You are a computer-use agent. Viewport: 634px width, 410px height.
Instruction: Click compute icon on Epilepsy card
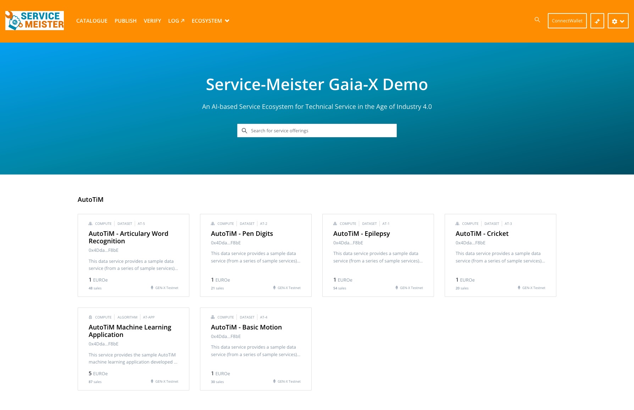pyautogui.click(x=335, y=224)
